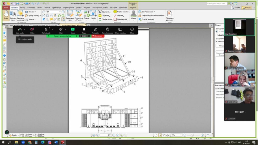The width and height of the screenshot is (258, 145).
Task: Select the Arrow (Стрілка) tool
Action: click(118, 15)
